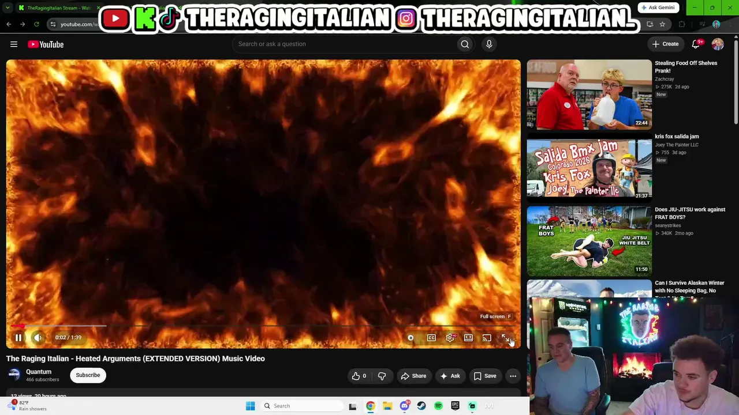Viewport: 739px width, 415px height.
Task: Switch to theater mode
Action: [468, 338]
